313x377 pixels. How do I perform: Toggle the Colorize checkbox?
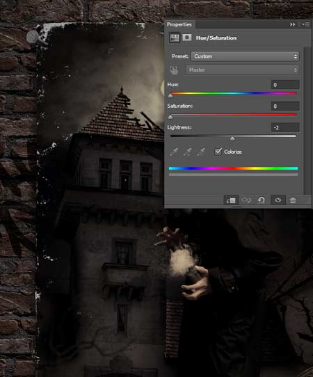(218, 152)
